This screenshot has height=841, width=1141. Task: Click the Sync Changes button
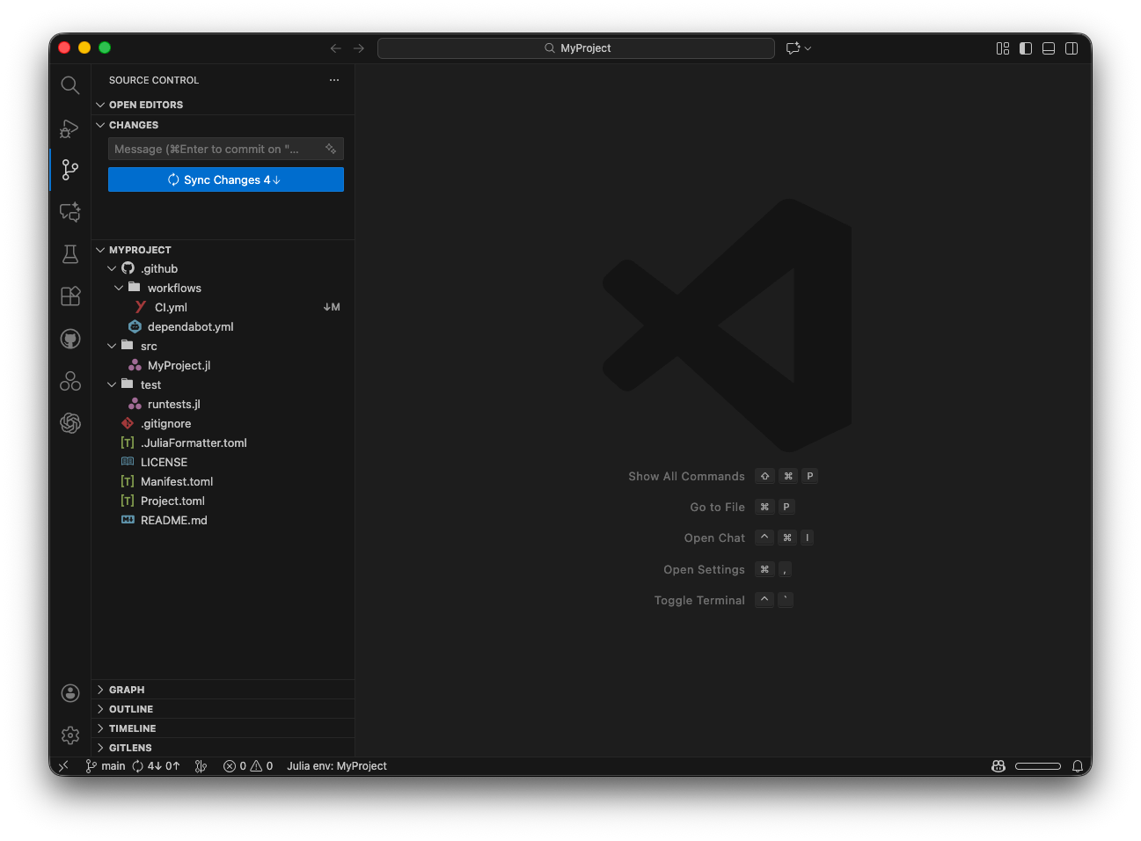(x=225, y=179)
